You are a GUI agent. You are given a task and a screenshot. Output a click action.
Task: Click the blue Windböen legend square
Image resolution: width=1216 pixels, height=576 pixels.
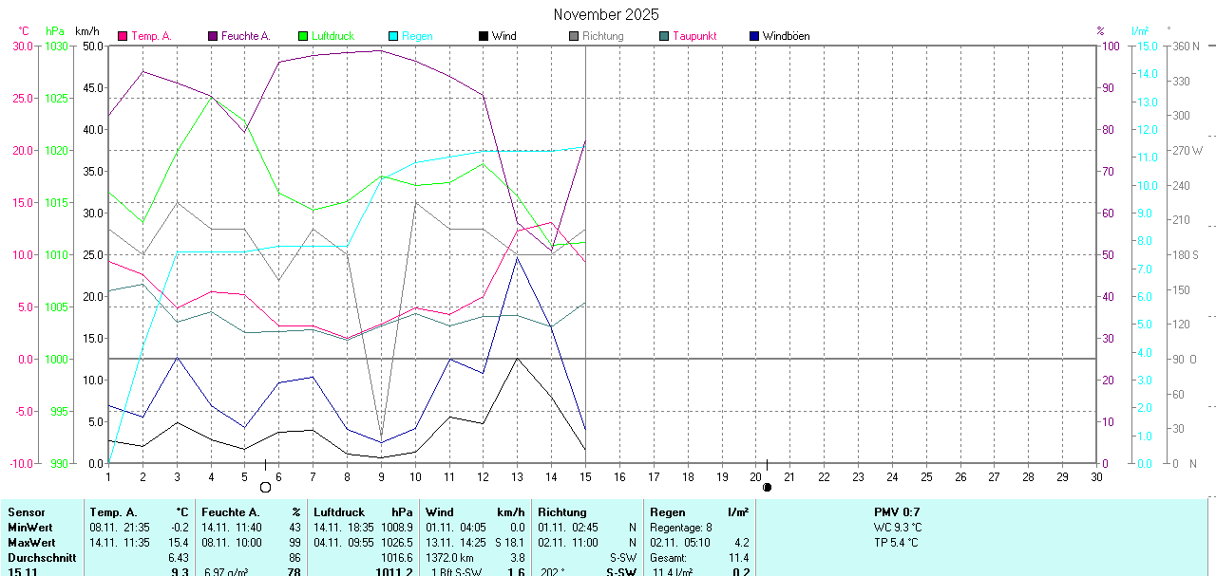click(754, 36)
